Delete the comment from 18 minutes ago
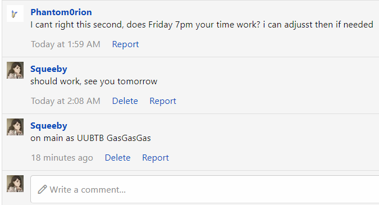Viewport: 379px width, 205px height. (x=118, y=158)
